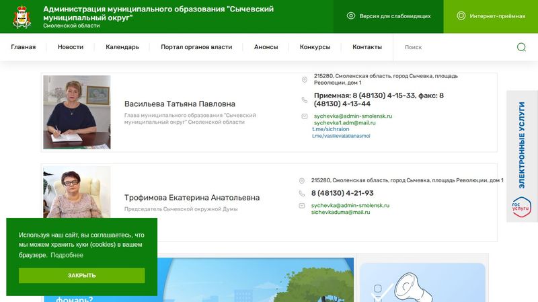Expand the Электронные услуги side tab
Image resolution: width=538 pixels, height=302 pixels.
(x=522, y=145)
